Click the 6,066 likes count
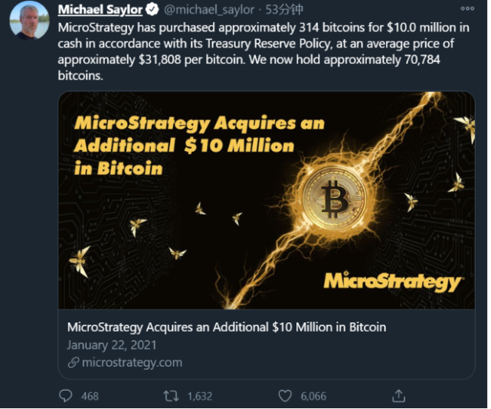This screenshot has width=491, height=409. (313, 397)
